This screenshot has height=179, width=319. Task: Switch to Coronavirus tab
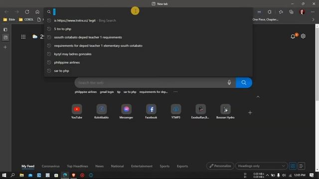pos(50,166)
